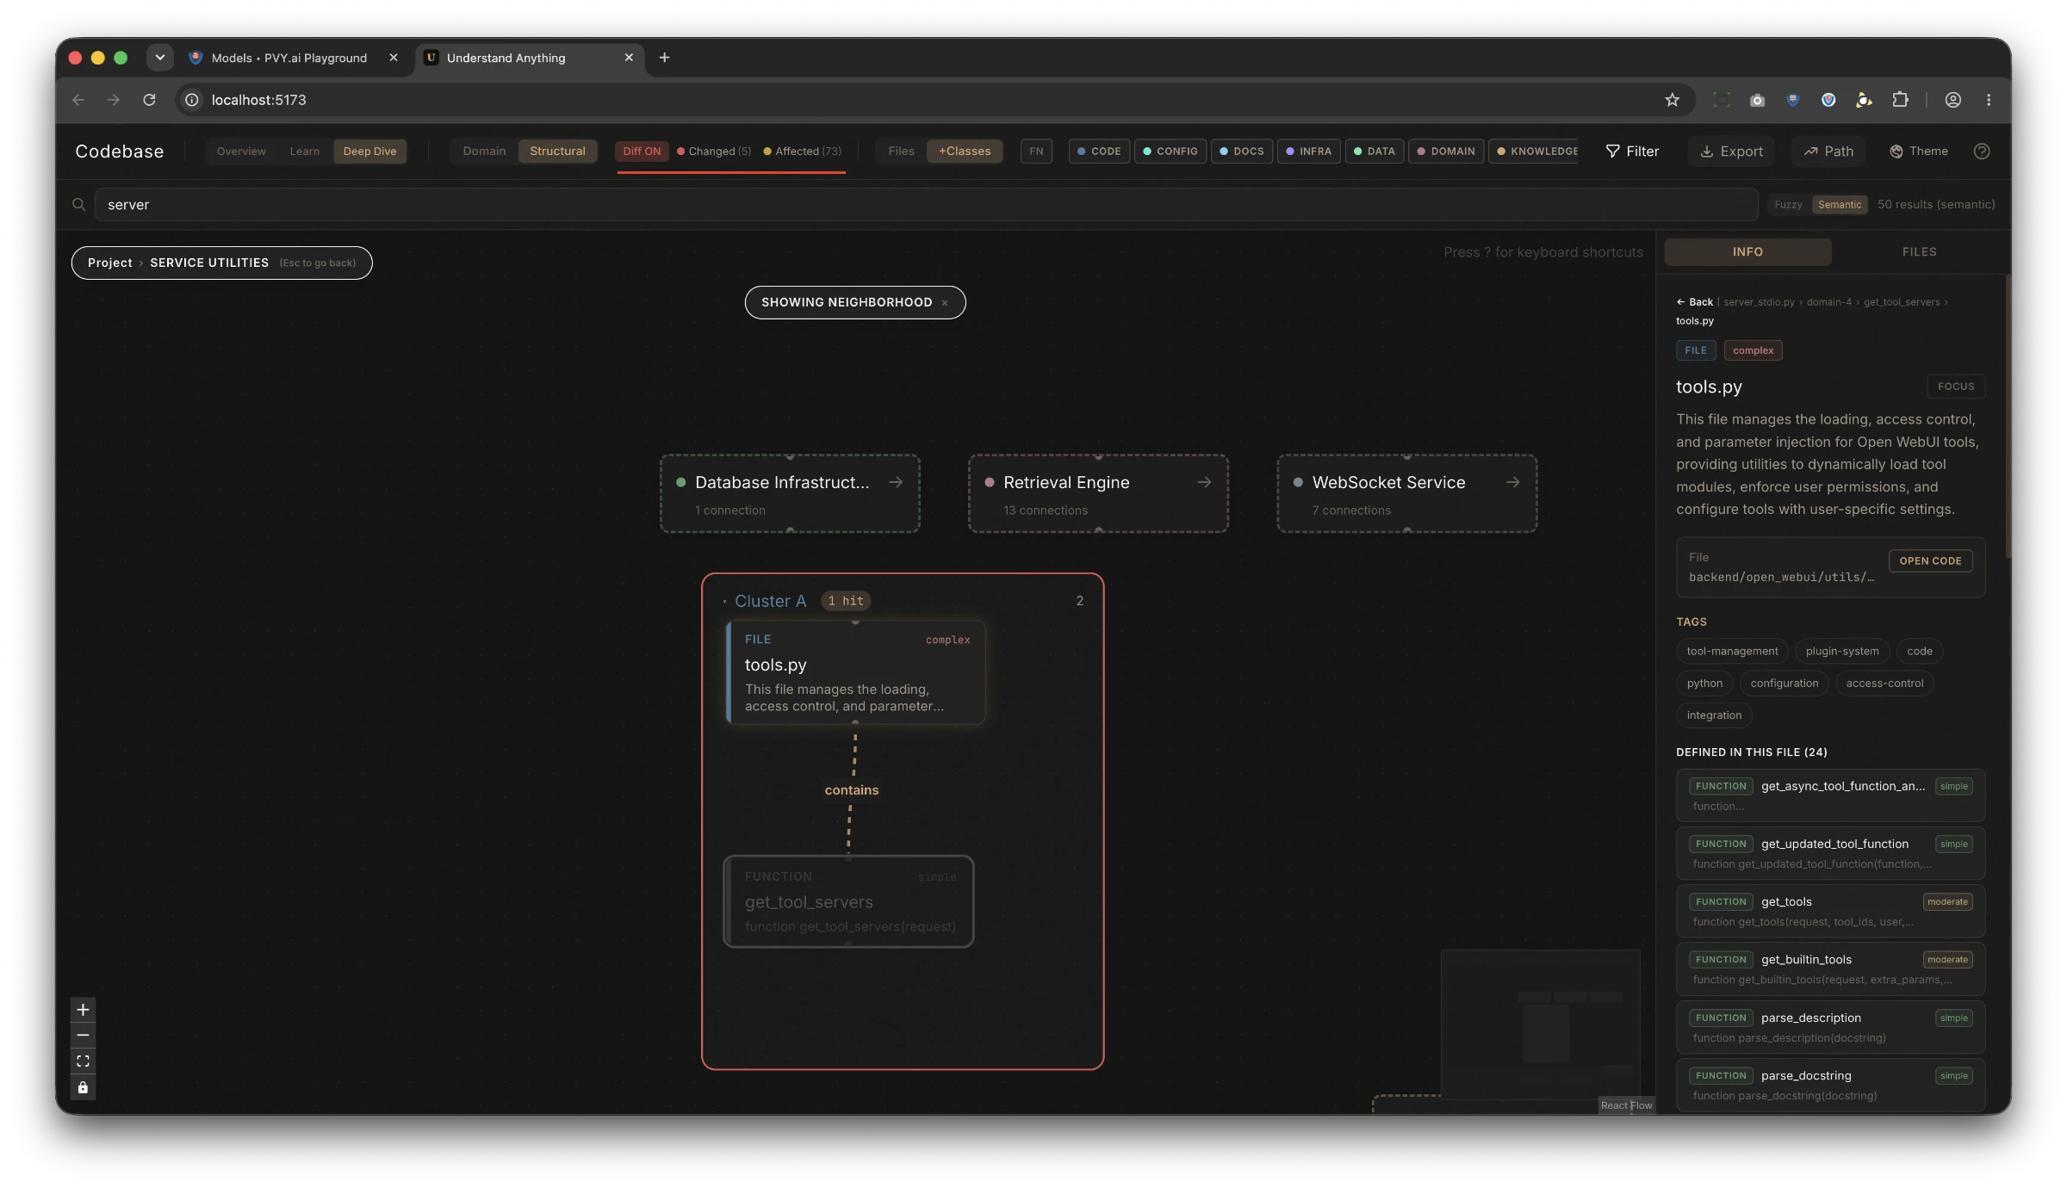This screenshot has width=2067, height=1188.
Task: Toggle the DATA category filter
Action: point(1375,152)
